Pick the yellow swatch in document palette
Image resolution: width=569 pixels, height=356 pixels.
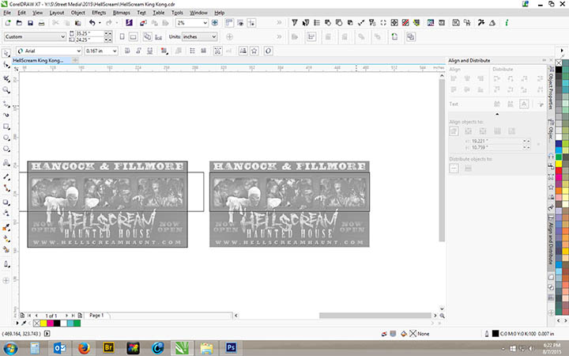pyautogui.click(x=43, y=323)
